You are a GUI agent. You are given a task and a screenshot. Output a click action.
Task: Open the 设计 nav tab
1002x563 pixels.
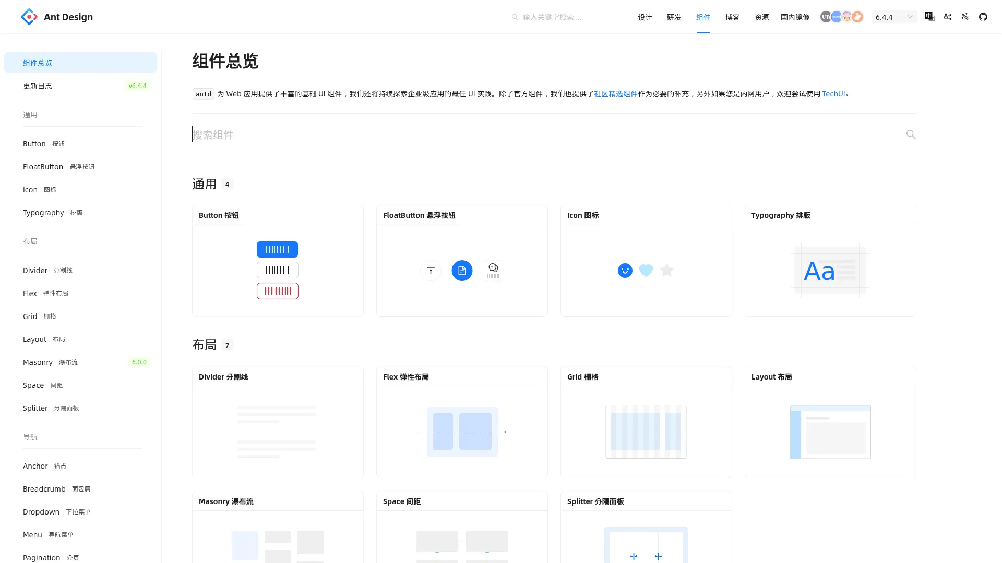[645, 17]
